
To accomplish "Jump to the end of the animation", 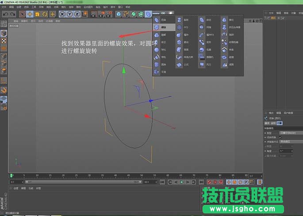I will tap(201, 182).
